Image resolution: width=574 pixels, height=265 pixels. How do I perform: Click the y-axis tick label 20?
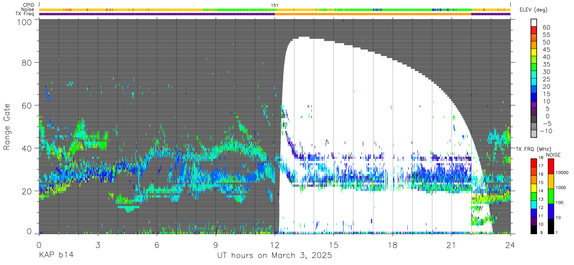click(x=27, y=191)
